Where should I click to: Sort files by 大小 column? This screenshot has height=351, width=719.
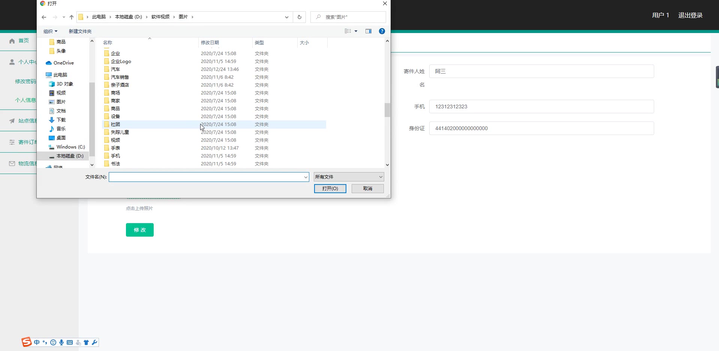click(x=312, y=43)
